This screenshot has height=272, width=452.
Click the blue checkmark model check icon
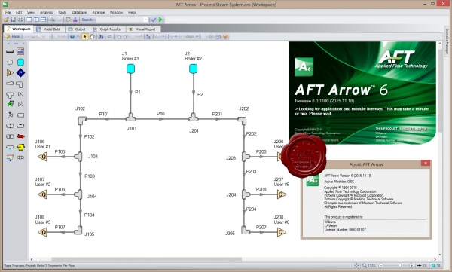tap(154, 20)
